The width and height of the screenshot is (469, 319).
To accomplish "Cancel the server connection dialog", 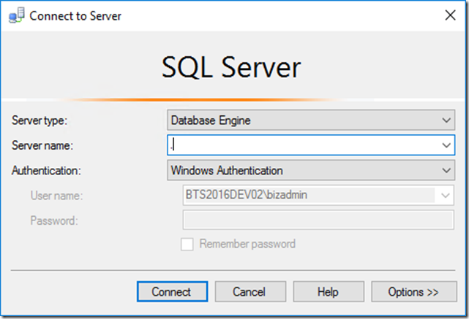I will coord(250,291).
